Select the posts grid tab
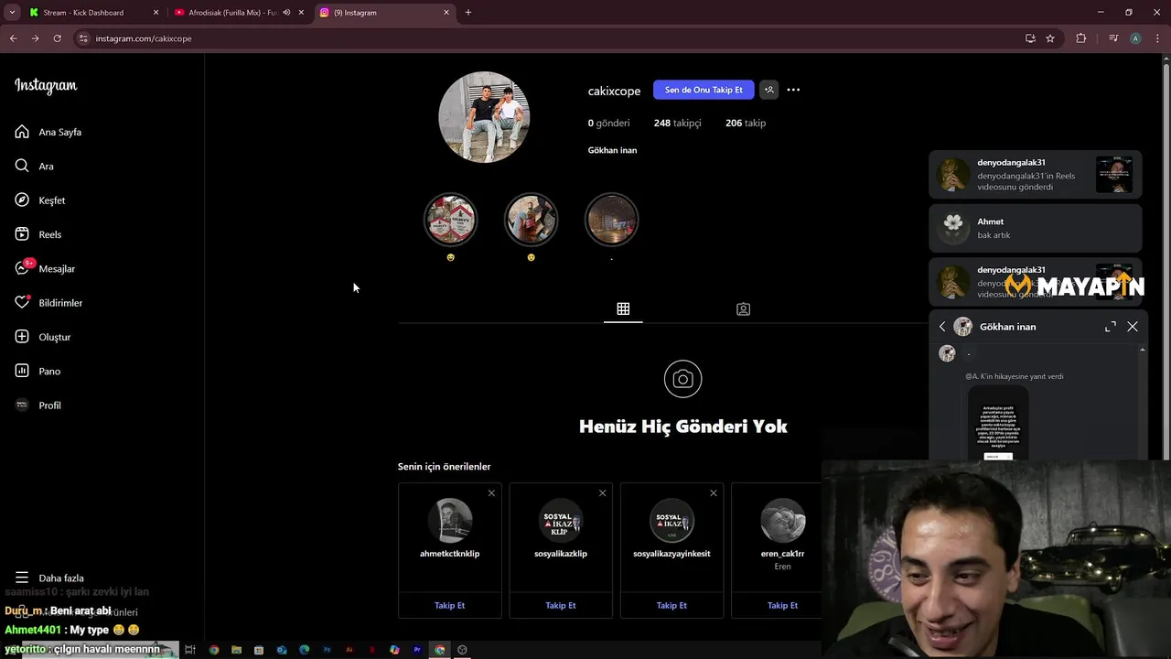This screenshot has width=1171, height=659. pyautogui.click(x=623, y=309)
